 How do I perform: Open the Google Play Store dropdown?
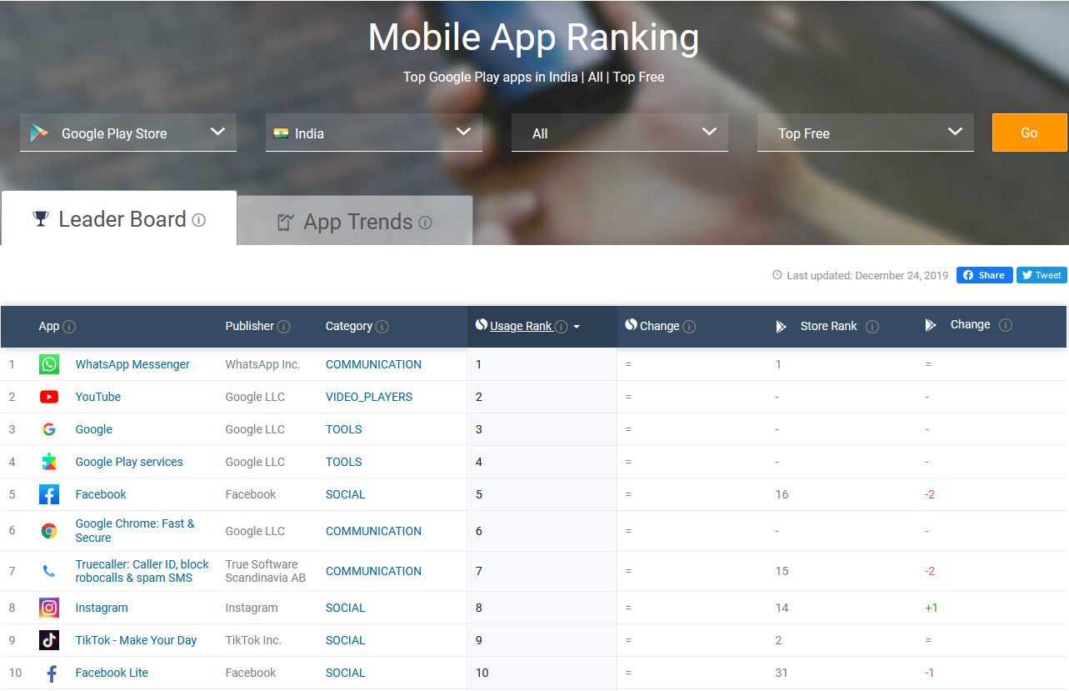(x=128, y=133)
